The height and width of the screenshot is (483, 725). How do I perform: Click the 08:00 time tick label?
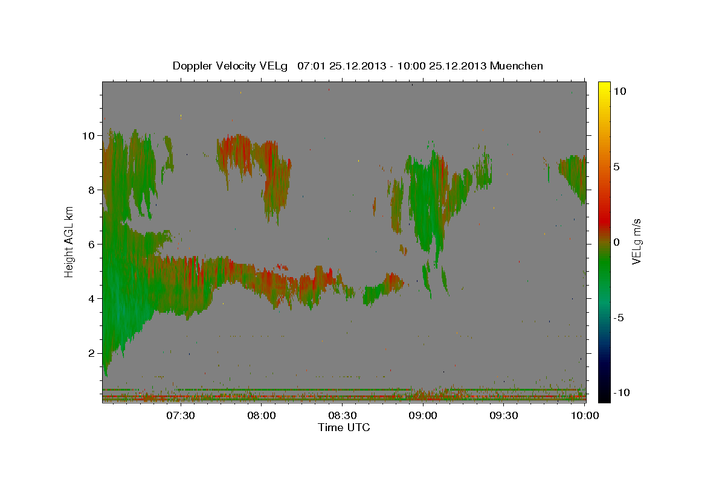[x=261, y=415]
